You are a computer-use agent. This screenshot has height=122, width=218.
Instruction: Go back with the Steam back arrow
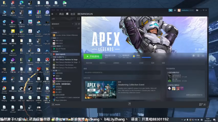(x=52, y=14)
